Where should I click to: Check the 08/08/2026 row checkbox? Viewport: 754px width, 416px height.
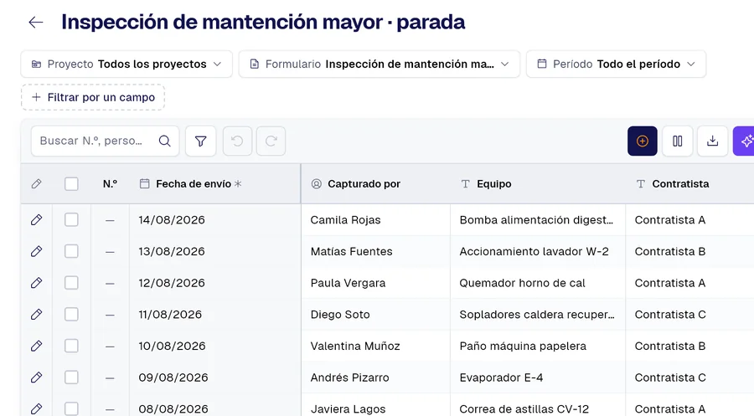click(x=71, y=408)
